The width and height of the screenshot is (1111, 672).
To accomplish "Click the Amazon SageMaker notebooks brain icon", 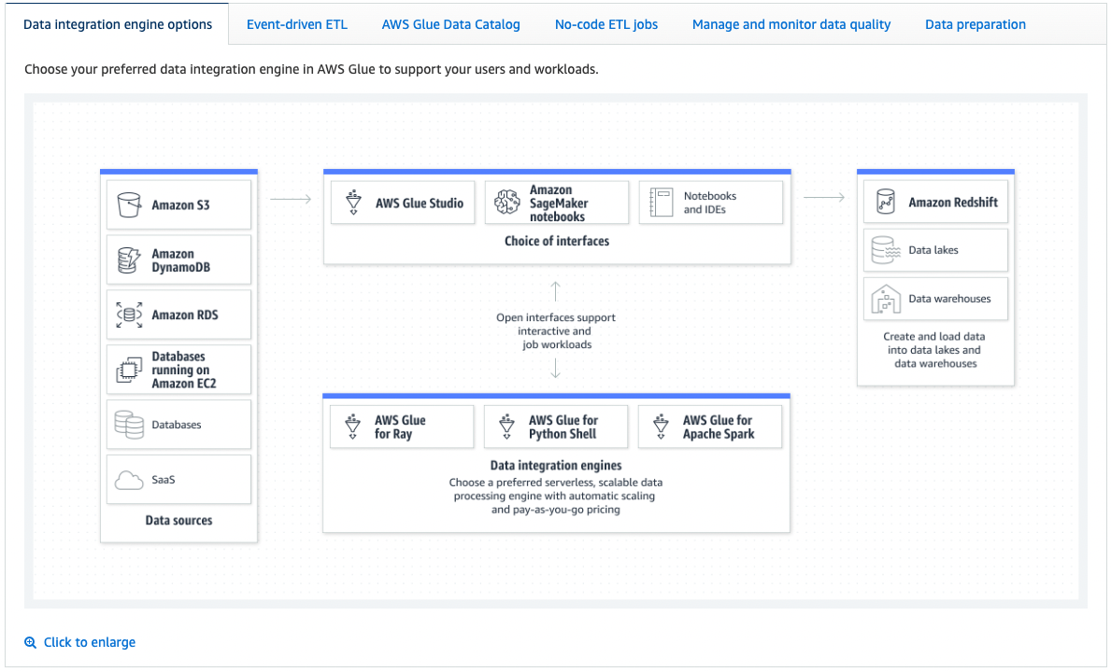I will pos(507,203).
